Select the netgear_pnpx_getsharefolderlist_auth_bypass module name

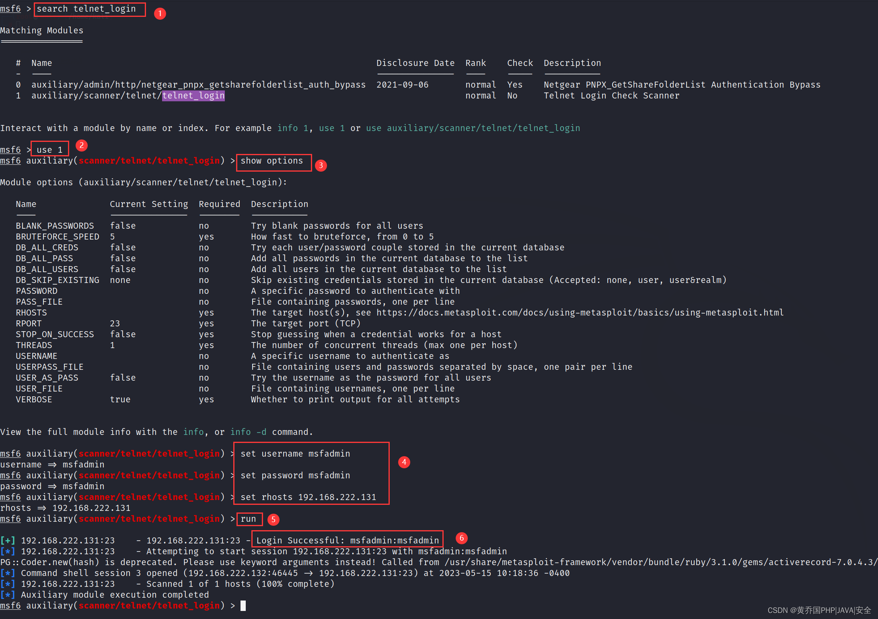coord(199,85)
